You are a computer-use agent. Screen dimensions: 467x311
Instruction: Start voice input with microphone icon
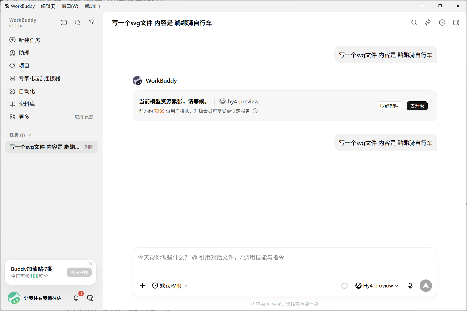click(x=410, y=286)
